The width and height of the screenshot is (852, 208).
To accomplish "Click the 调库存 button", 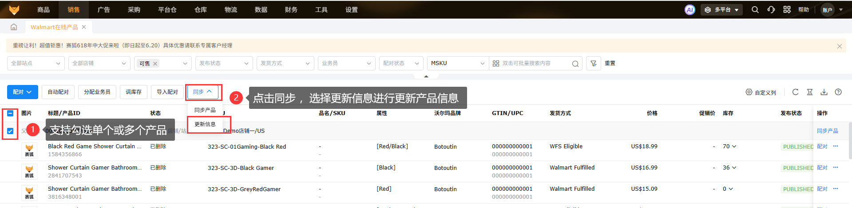I will coord(134,92).
